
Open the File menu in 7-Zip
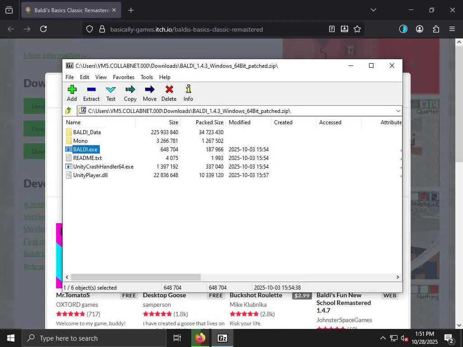tap(70, 77)
